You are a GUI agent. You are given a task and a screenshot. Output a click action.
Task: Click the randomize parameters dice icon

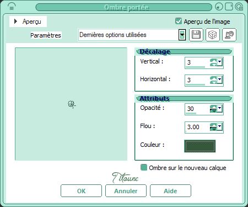pyautogui.click(x=213, y=35)
